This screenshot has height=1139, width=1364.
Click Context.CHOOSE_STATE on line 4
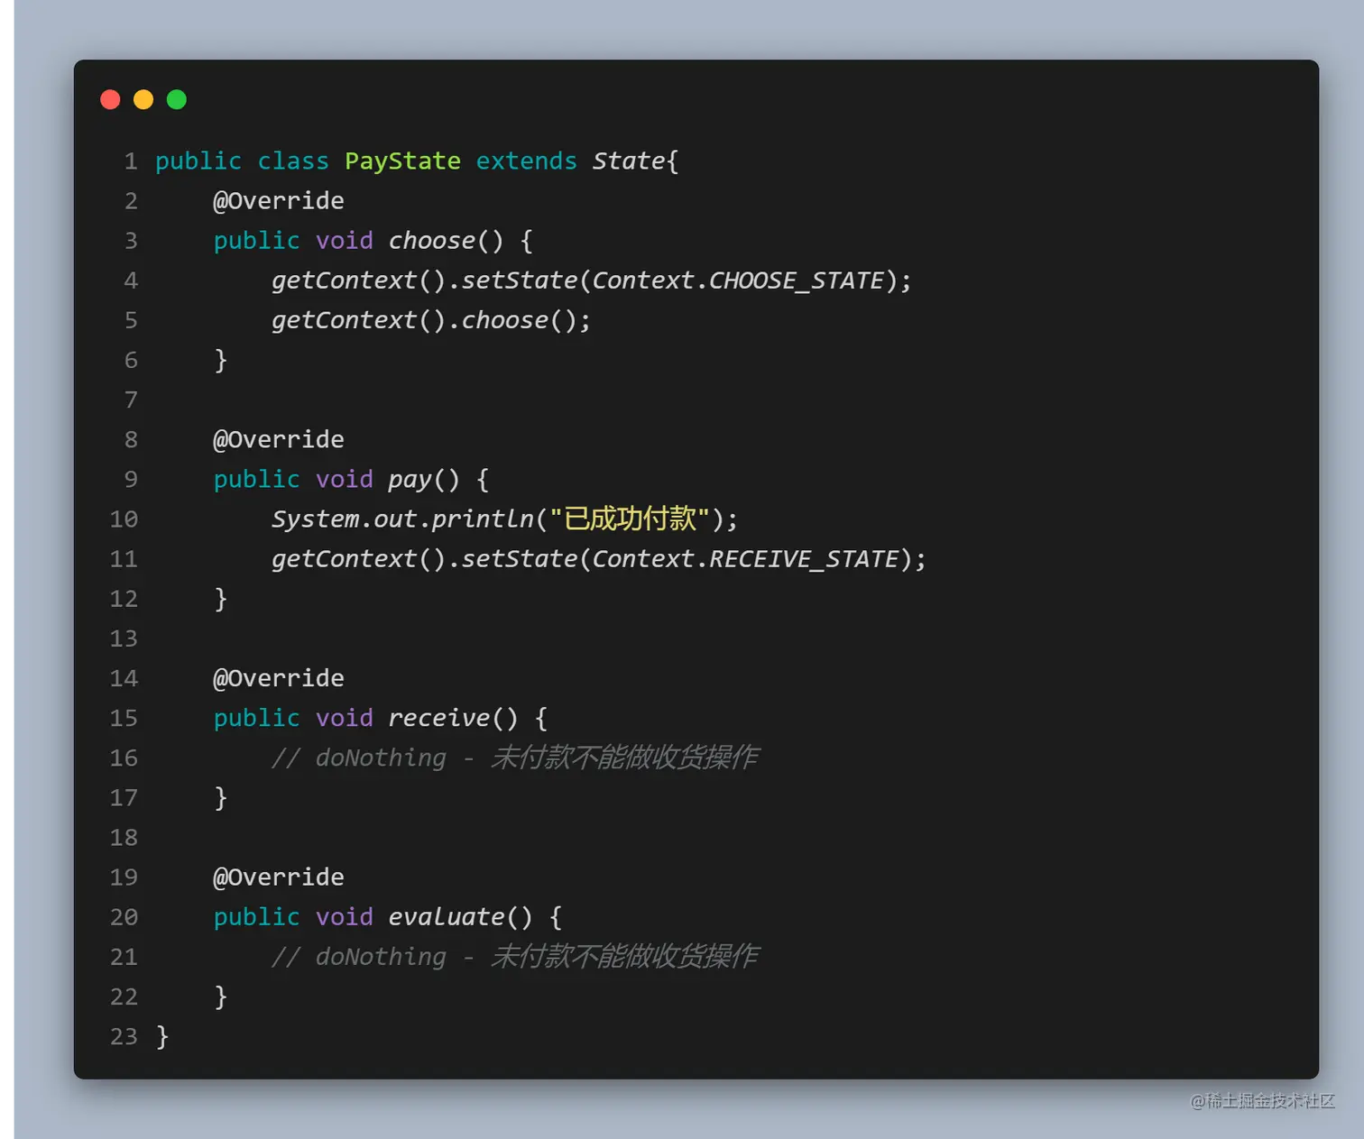click(x=738, y=280)
